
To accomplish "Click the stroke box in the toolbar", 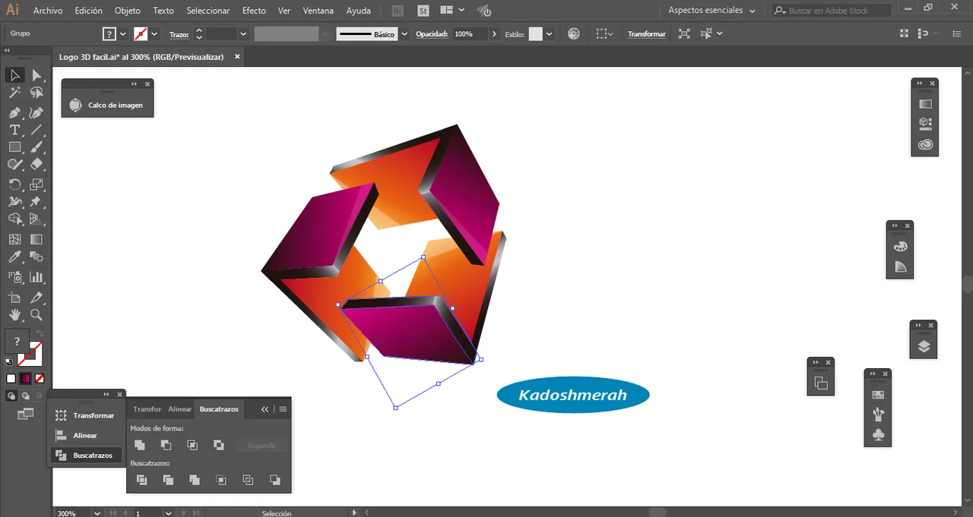I will point(30,353).
